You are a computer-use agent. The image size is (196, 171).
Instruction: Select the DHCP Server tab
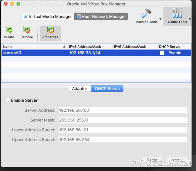(x=107, y=89)
